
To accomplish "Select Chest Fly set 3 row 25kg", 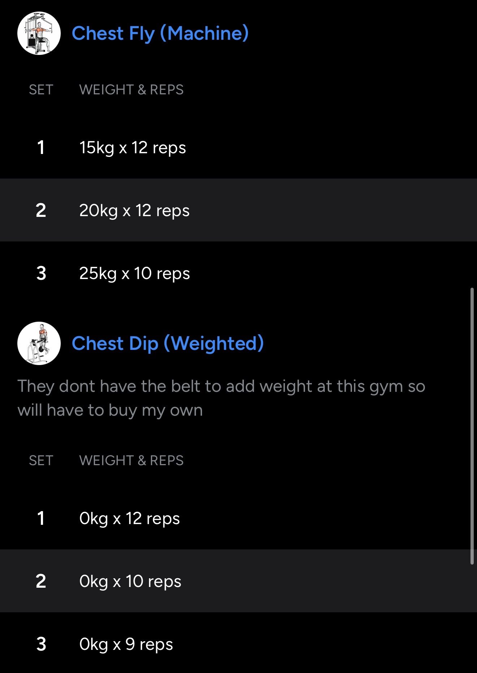I will tap(134, 273).
